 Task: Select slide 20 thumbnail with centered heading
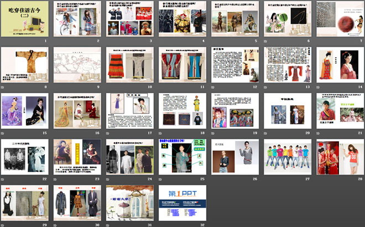point(287,110)
